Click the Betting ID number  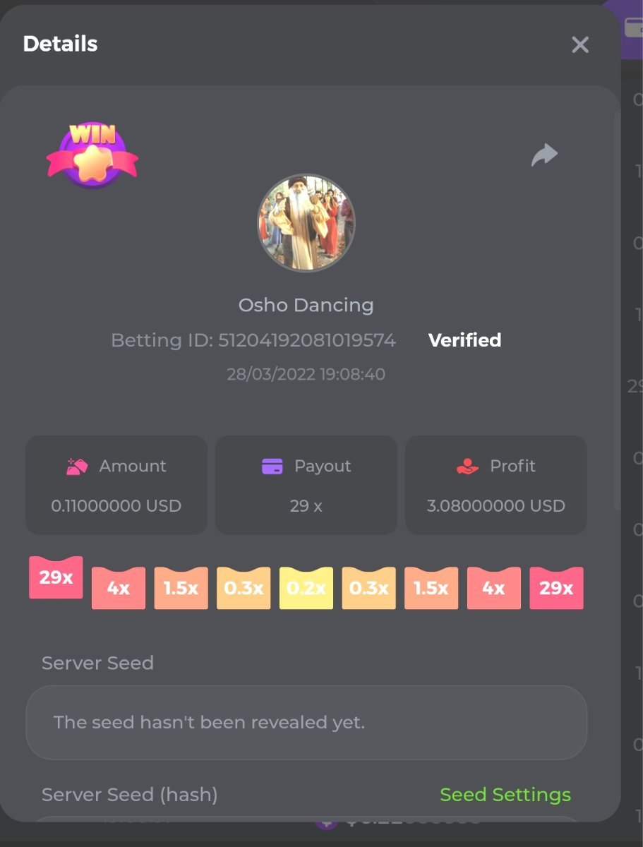point(306,340)
